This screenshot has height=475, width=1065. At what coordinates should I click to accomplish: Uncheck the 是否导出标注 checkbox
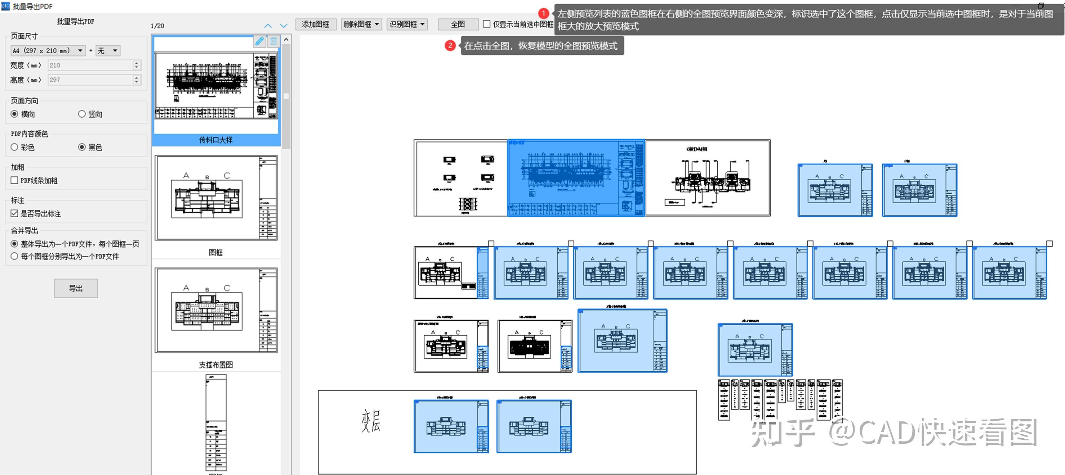pyautogui.click(x=14, y=214)
